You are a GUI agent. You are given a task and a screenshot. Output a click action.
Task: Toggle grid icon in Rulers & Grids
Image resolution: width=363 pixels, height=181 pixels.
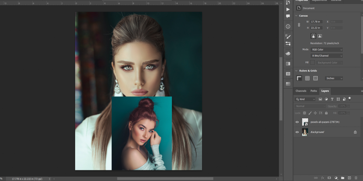click(307, 78)
